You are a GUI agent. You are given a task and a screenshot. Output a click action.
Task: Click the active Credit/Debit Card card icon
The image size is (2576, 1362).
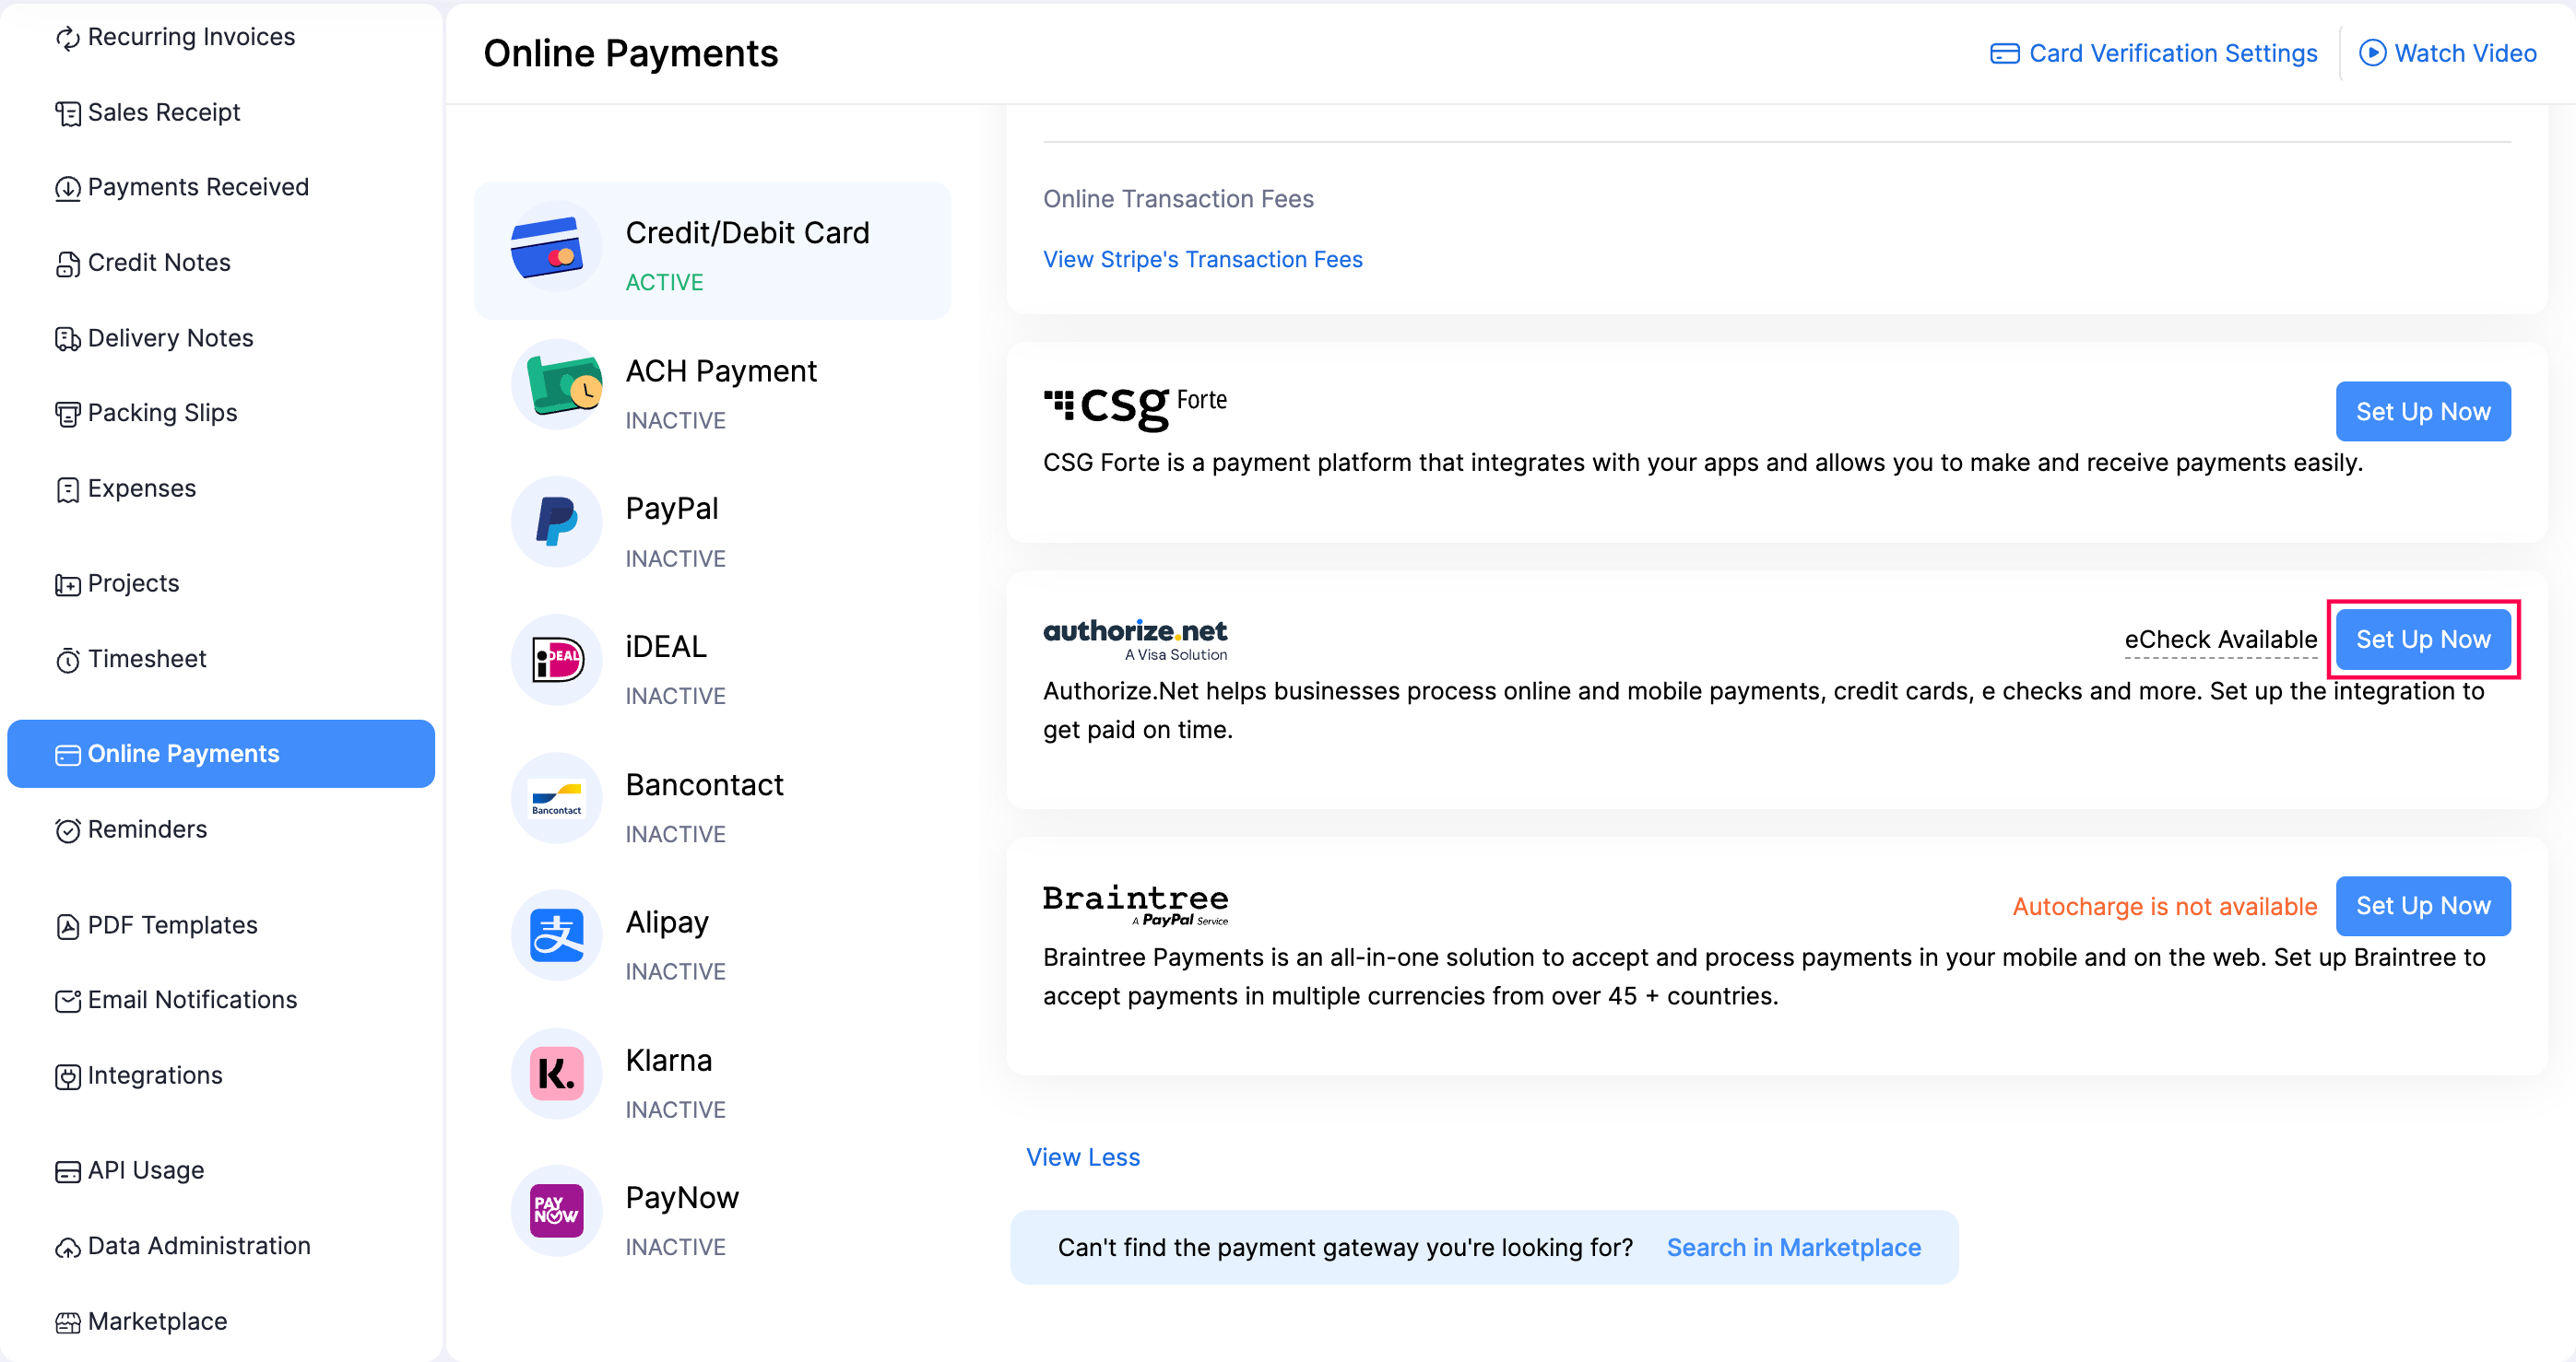556,250
